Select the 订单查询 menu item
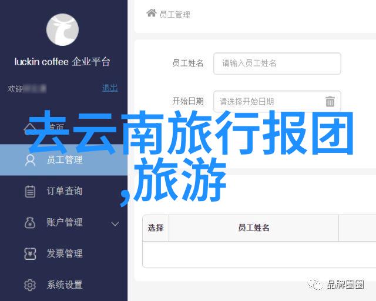 click(x=64, y=191)
